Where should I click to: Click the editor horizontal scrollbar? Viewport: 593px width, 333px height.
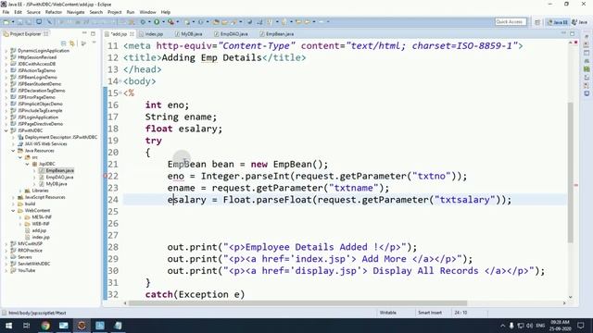point(297,303)
